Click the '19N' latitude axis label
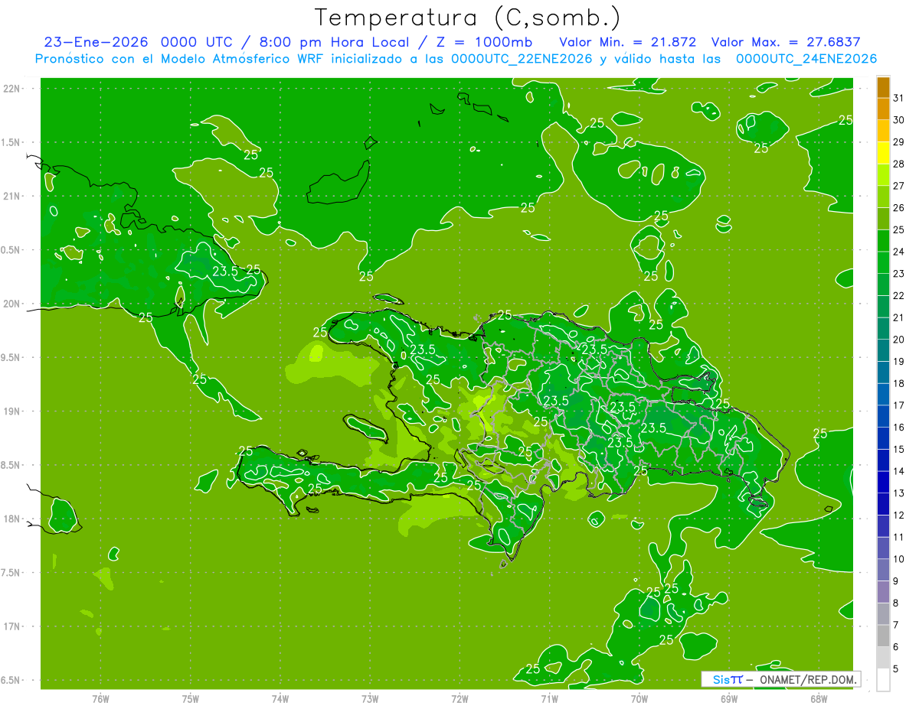The height and width of the screenshot is (709, 919). pos(13,411)
